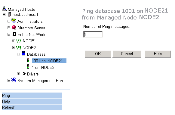Click the Cancel button
175x115 pixels.
tap(127, 54)
